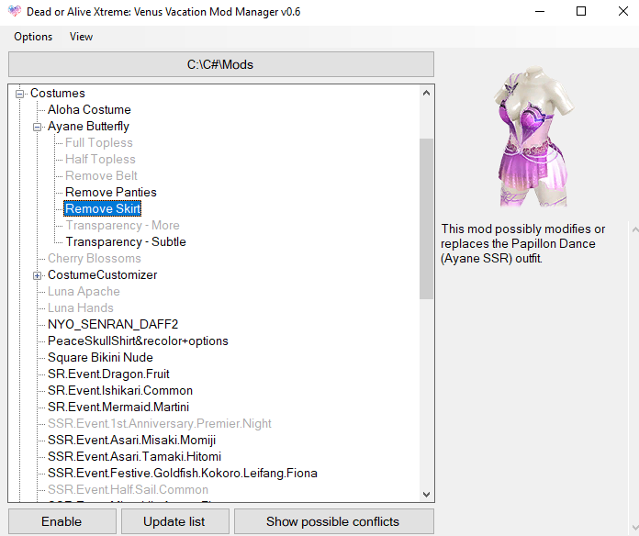639x536 pixels.
Task: Click the Enable button
Action: [x=62, y=521]
